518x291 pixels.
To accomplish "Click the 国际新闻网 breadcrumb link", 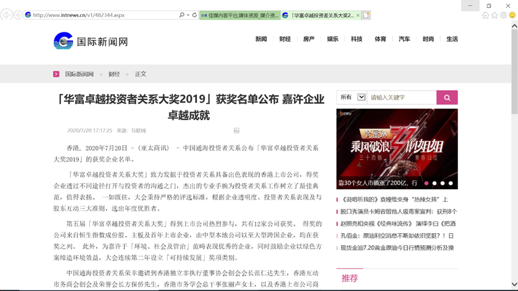I will 80,74.
